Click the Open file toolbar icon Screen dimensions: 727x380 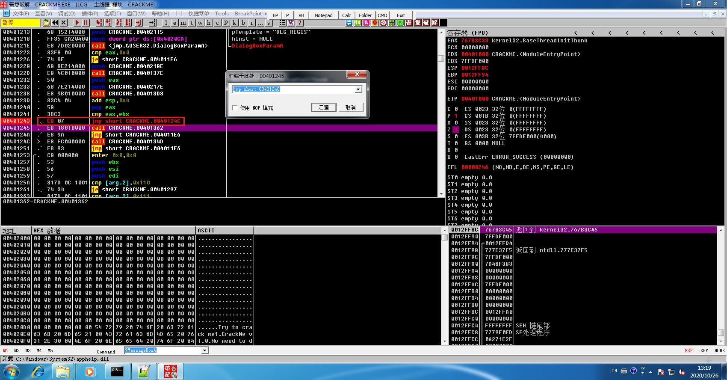[47, 23]
